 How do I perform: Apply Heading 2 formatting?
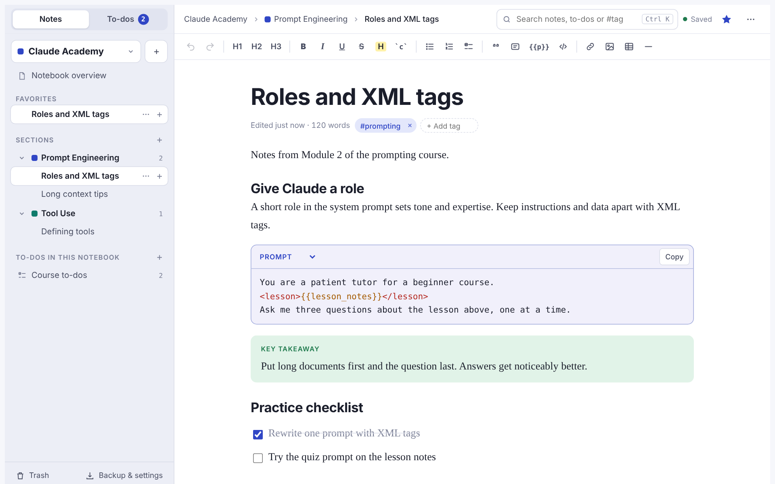(257, 47)
